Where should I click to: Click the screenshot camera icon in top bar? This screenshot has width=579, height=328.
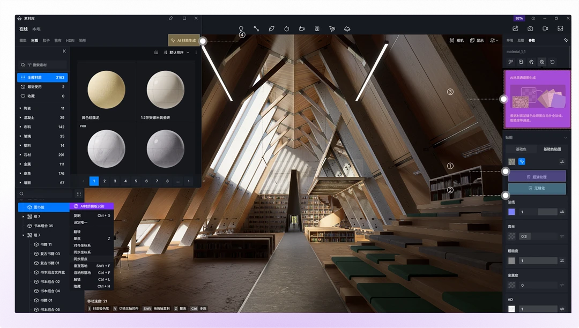pyautogui.click(x=530, y=28)
